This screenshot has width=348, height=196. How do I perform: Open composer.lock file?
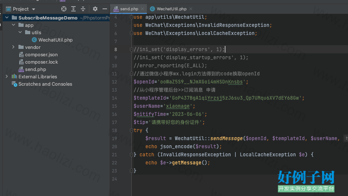click(41, 62)
